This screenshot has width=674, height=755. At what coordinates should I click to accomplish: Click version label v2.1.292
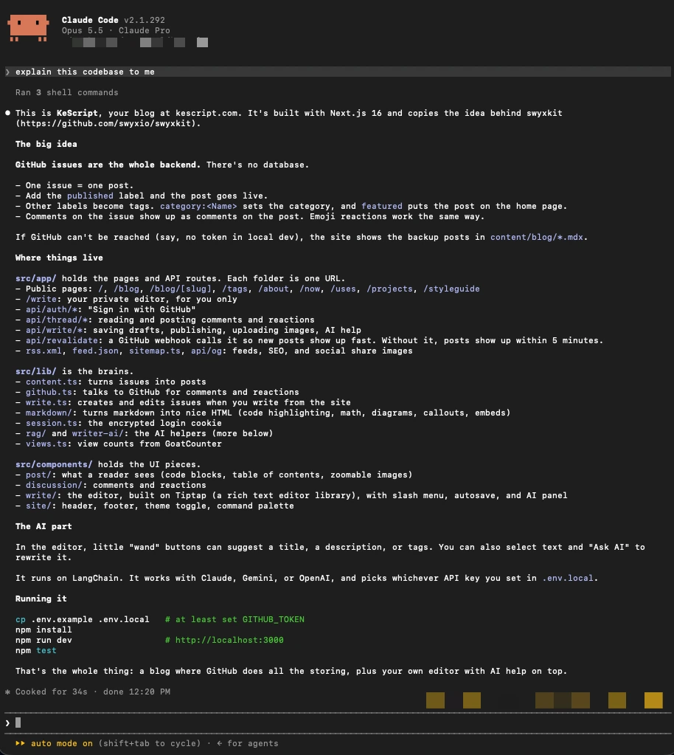click(x=145, y=20)
